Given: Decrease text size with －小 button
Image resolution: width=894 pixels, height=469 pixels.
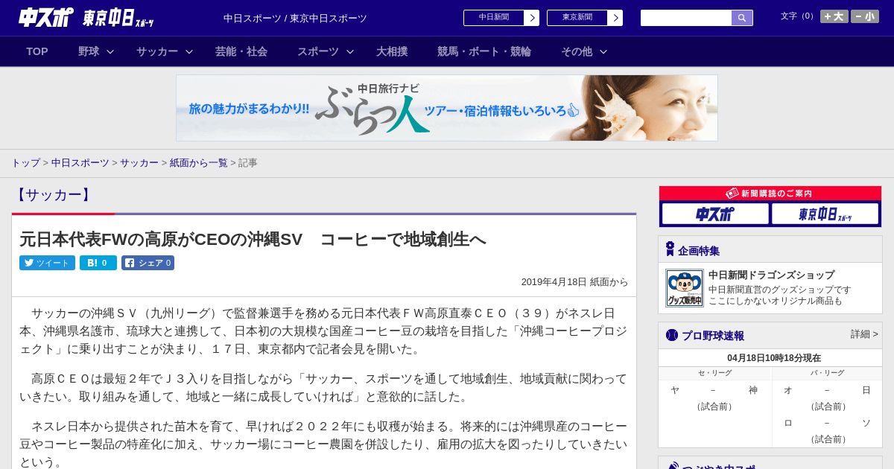Looking at the screenshot, I should pyautogui.click(x=865, y=16).
